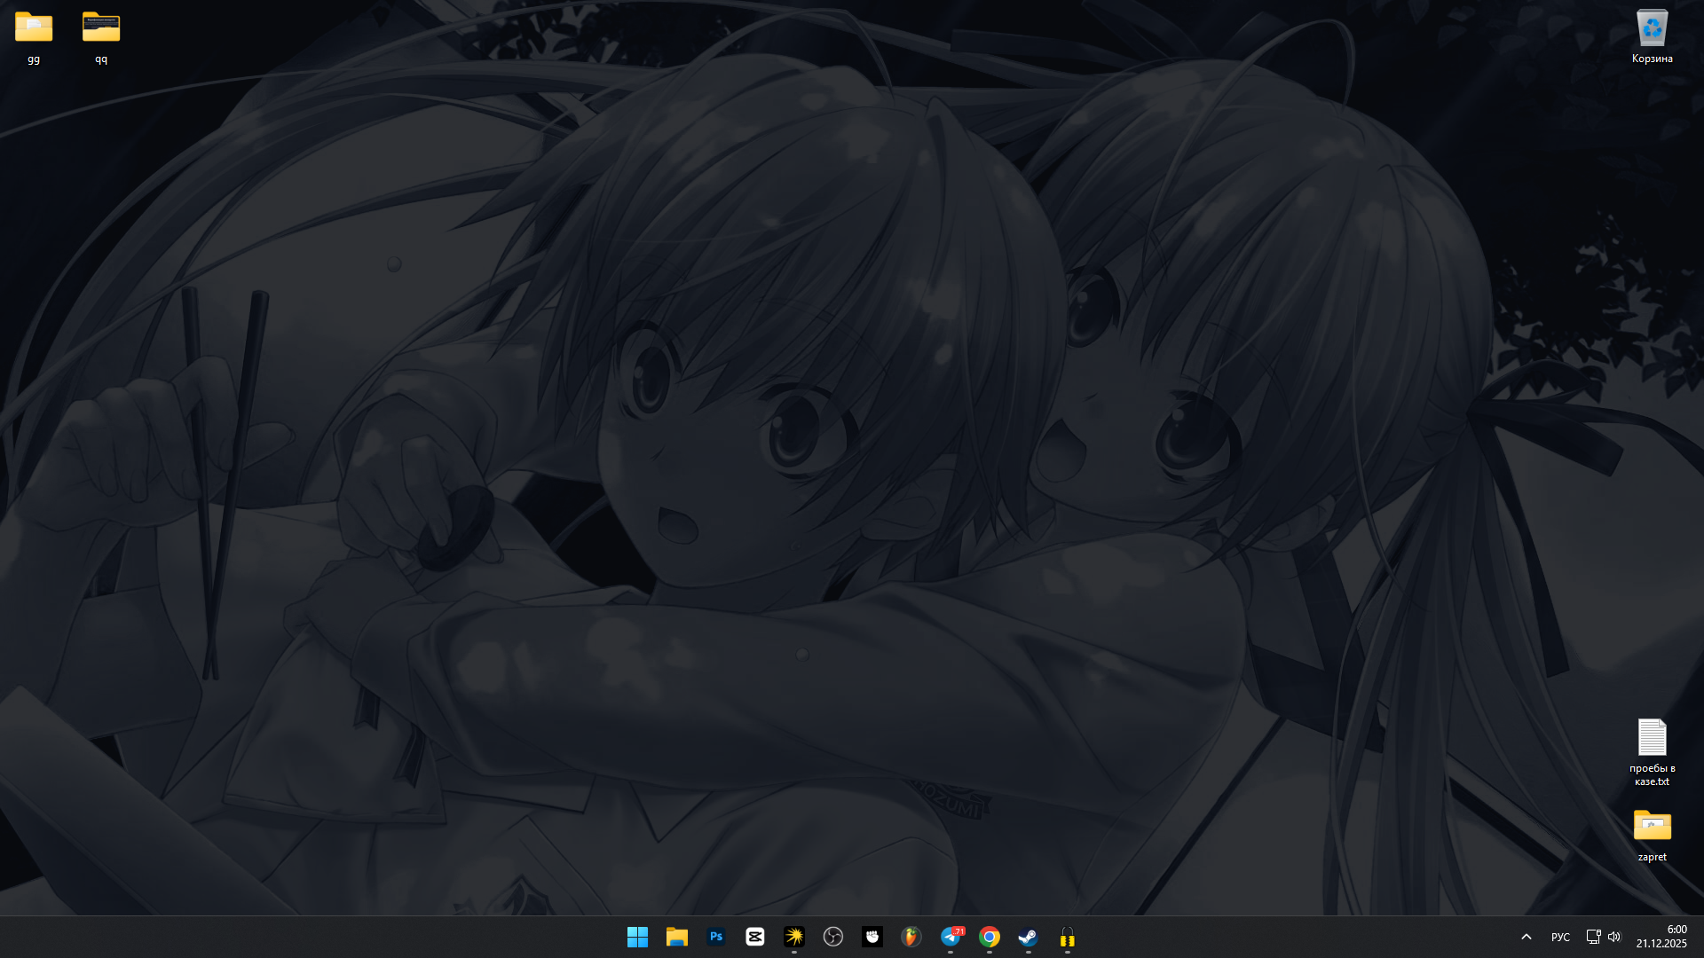Image resolution: width=1704 pixels, height=958 pixels.
Task: Open the clock and date flyout
Action: (1661, 937)
